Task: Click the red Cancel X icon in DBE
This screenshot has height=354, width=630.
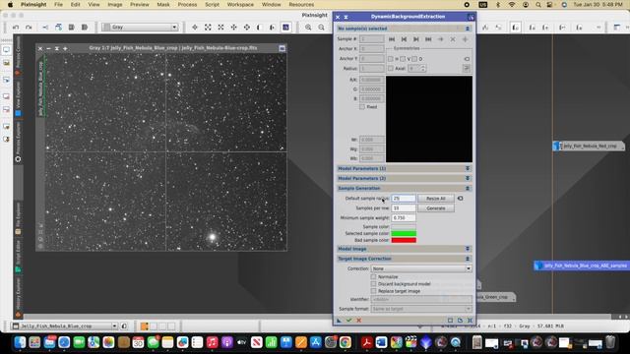Action: point(358,321)
